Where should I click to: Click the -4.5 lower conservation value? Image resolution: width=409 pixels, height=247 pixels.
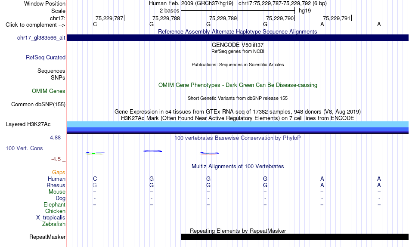pyautogui.click(x=56, y=159)
